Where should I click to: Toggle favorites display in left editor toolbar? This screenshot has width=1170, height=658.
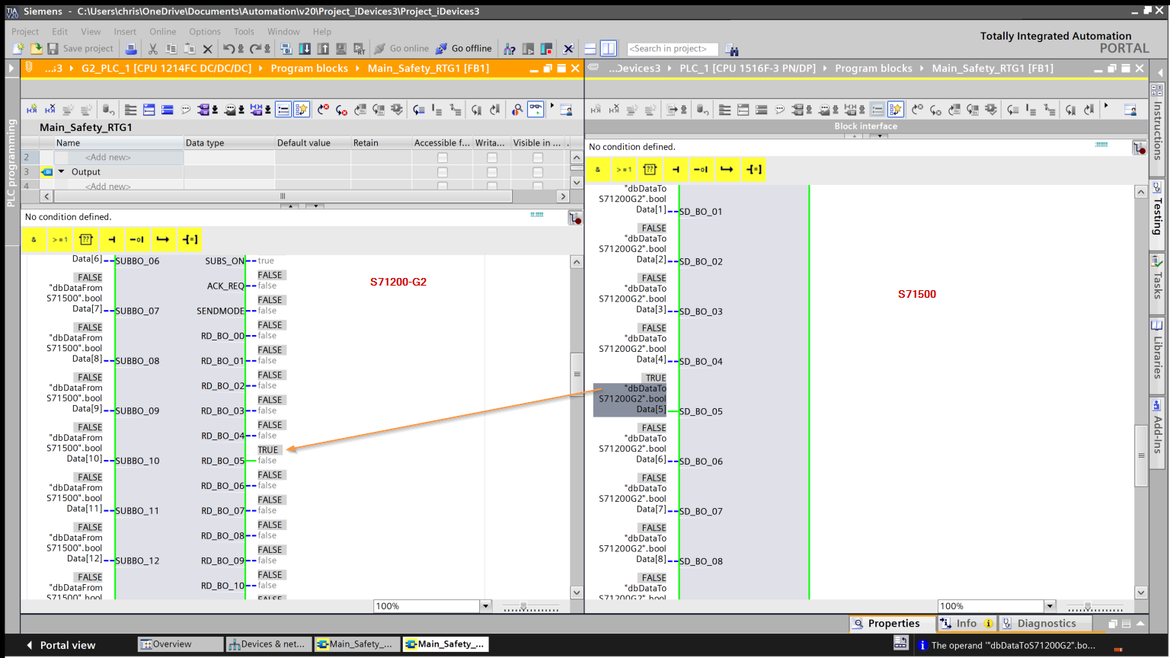tap(302, 110)
